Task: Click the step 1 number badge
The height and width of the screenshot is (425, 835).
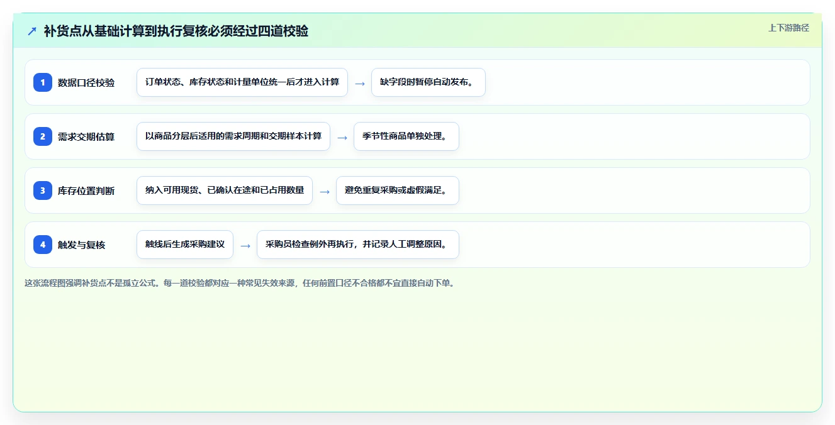Action: (x=43, y=82)
